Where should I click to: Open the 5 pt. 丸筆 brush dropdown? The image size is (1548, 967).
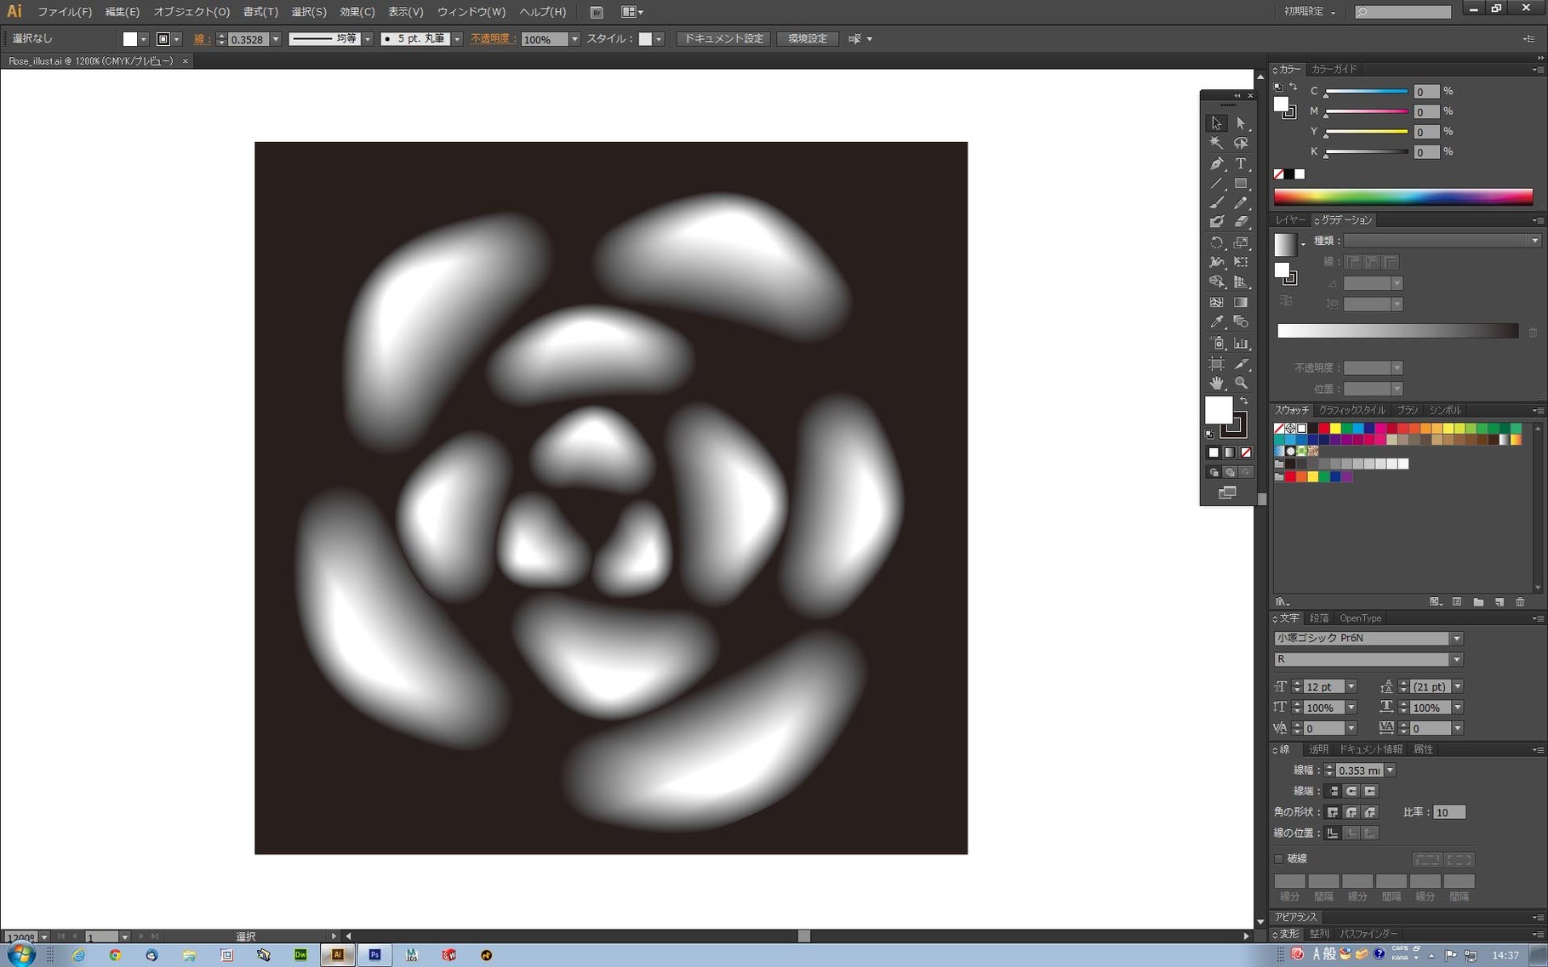(x=457, y=39)
